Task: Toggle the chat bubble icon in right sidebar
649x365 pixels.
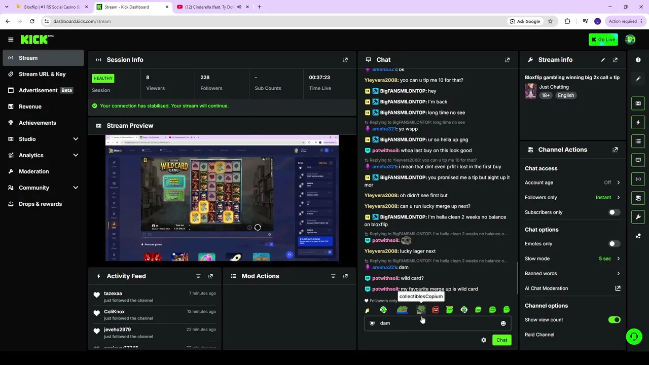Action: 638,160
